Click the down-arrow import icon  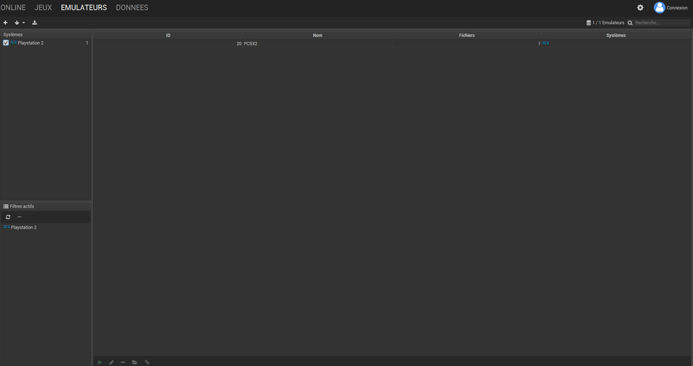point(17,22)
